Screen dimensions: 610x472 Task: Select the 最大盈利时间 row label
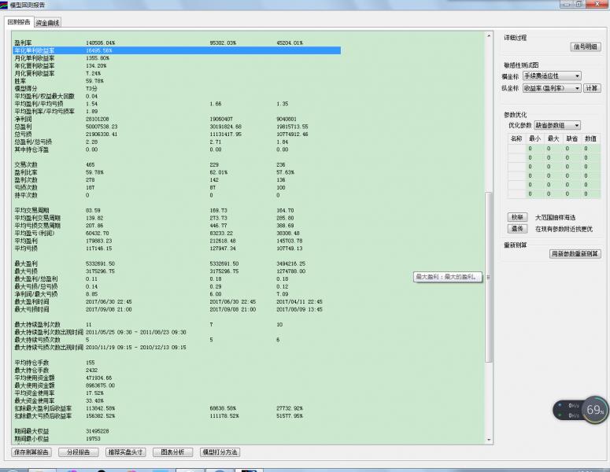(31, 302)
